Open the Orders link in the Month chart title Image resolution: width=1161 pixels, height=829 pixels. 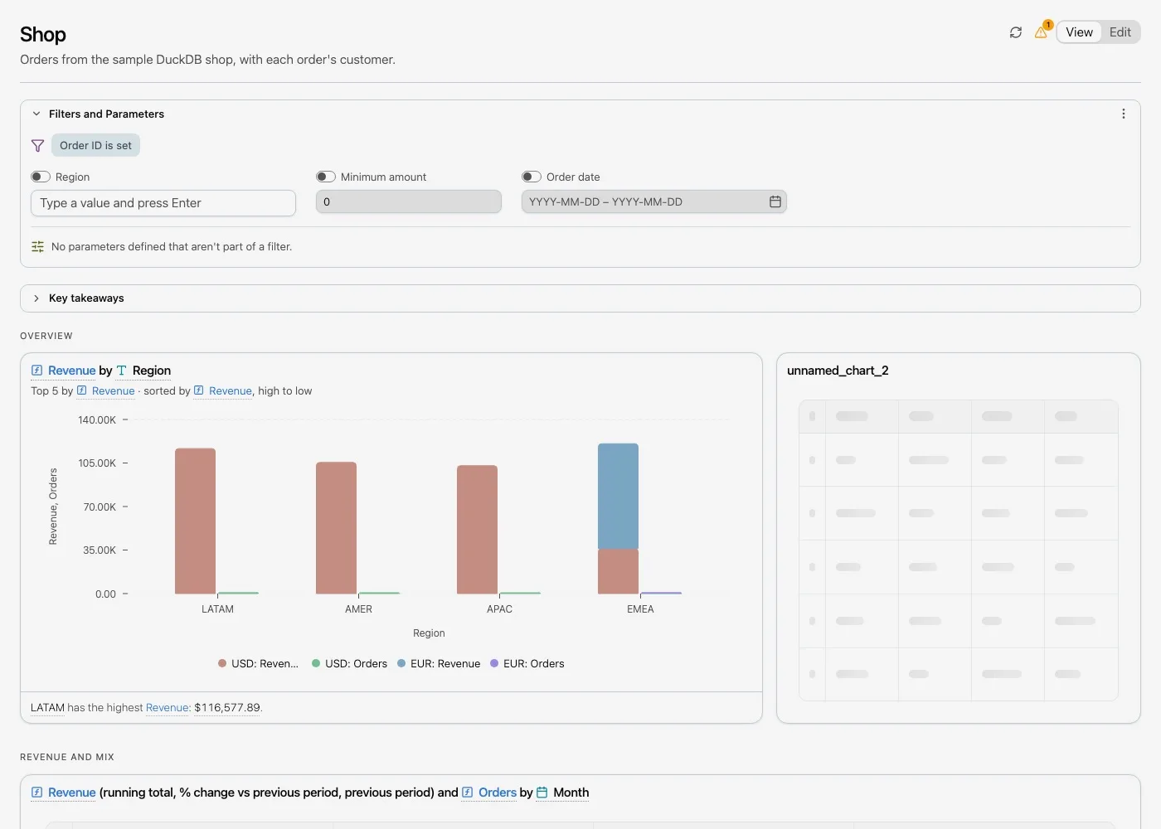pyautogui.click(x=498, y=793)
